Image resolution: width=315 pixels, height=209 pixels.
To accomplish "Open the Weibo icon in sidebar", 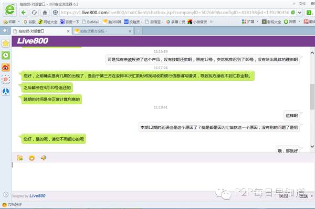I will [x=6, y=68].
